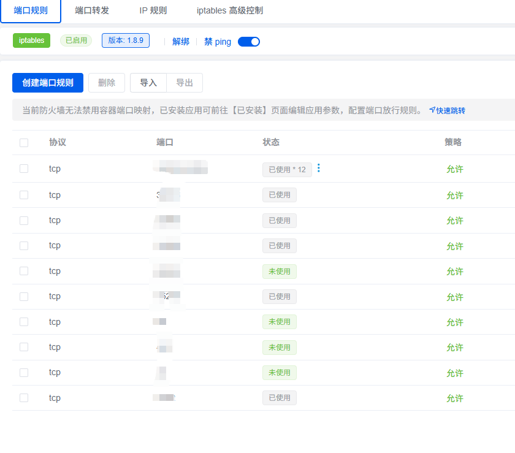Click the green iptables badge
The height and width of the screenshot is (453, 515).
click(31, 40)
